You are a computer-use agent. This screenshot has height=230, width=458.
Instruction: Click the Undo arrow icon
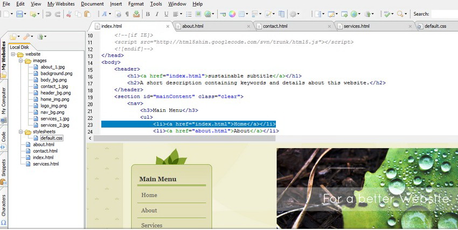point(49,14)
